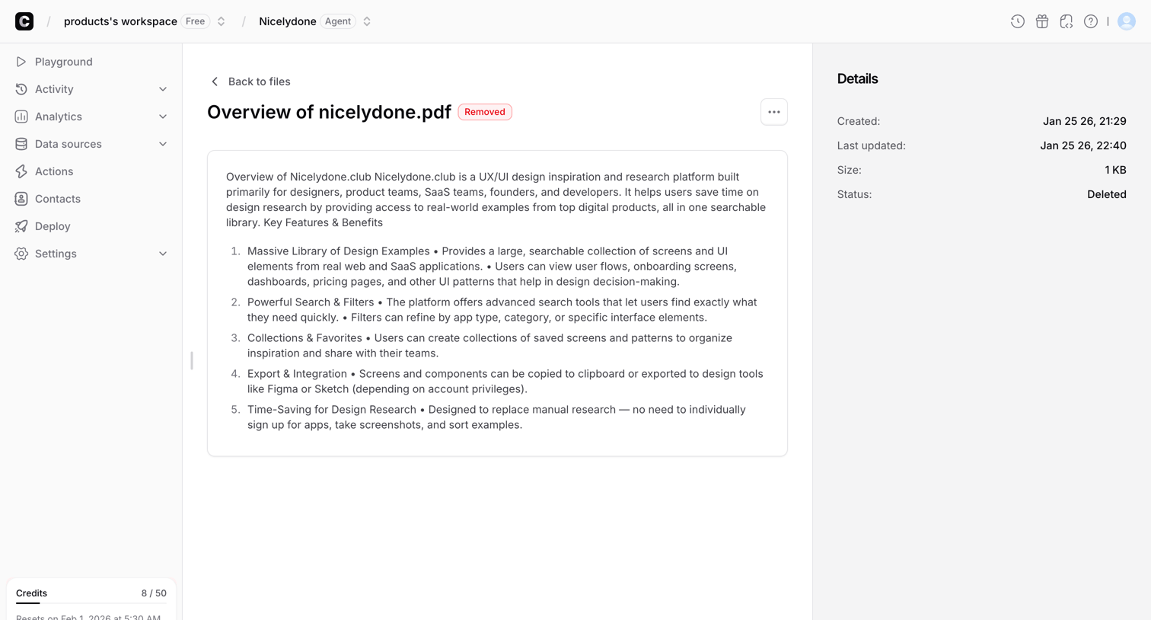Click products's workspace breadcrumb
This screenshot has height=620, width=1151.
[x=120, y=21]
